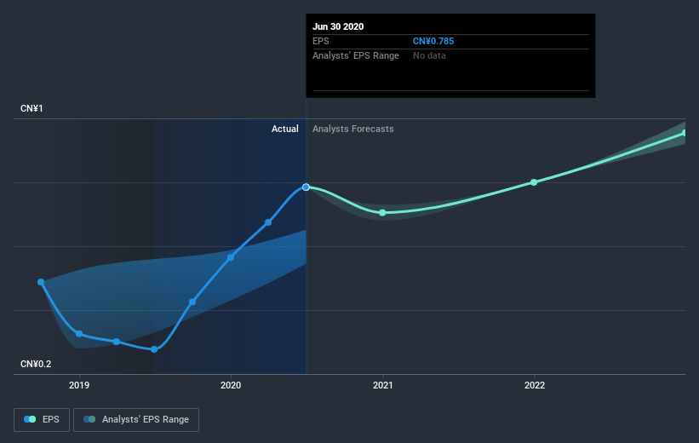Click the lowest EPS point in mid-2019

coord(154,349)
